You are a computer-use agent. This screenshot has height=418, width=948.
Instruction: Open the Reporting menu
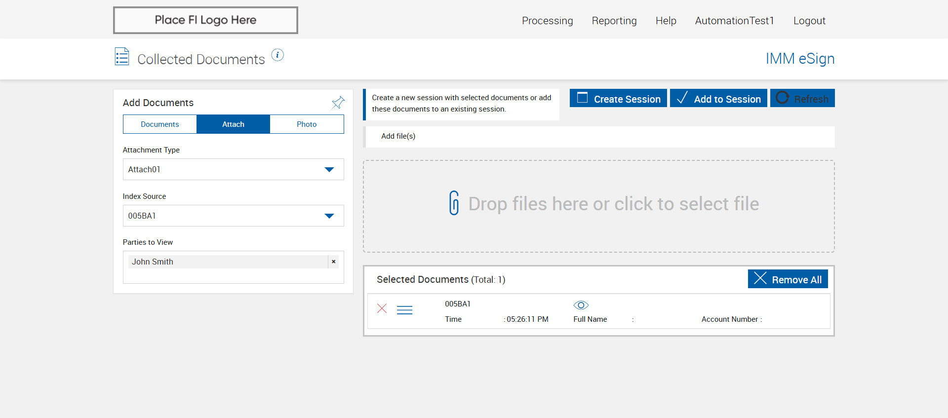coord(614,21)
